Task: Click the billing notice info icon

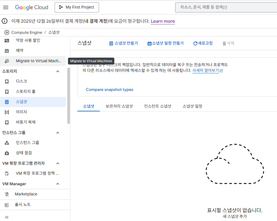Action: point(4,21)
